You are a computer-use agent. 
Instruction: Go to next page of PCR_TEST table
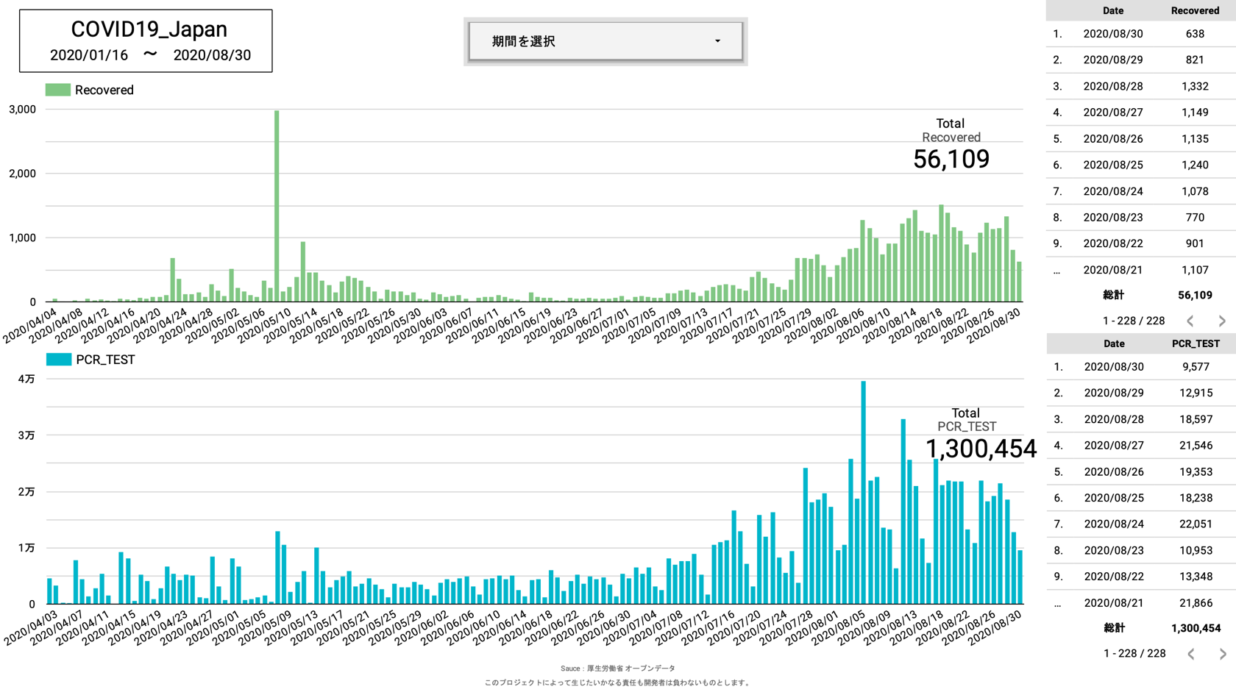(x=1222, y=654)
